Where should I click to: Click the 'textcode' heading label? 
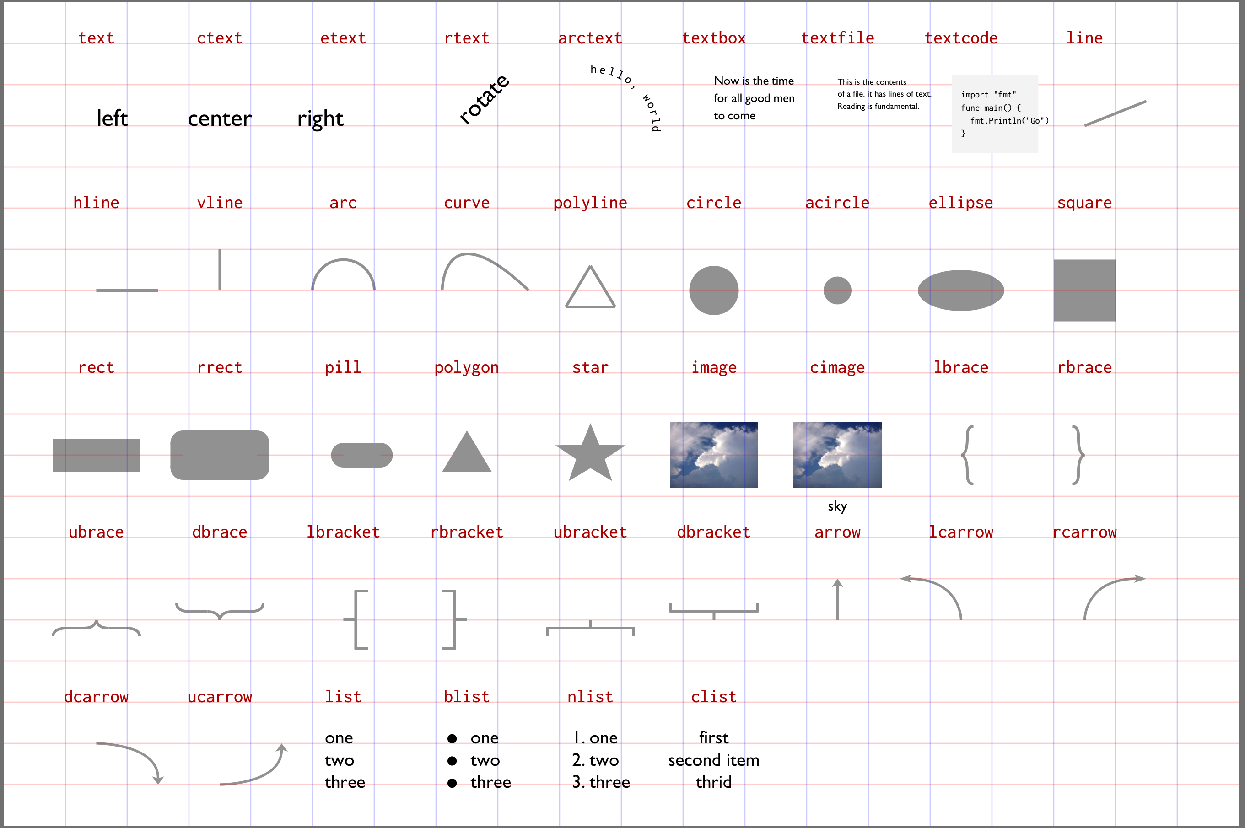click(961, 38)
